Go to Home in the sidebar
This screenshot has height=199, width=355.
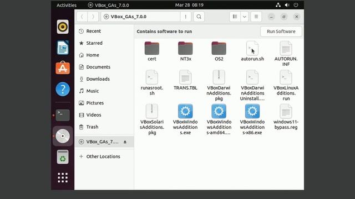pyautogui.click(x=104, y=55)
